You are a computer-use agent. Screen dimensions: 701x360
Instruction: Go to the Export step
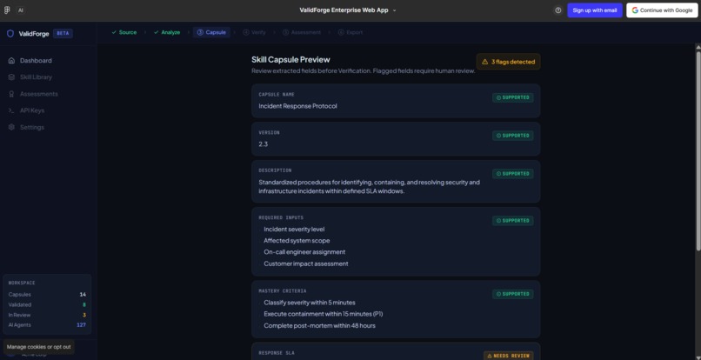tap(350, 32)
